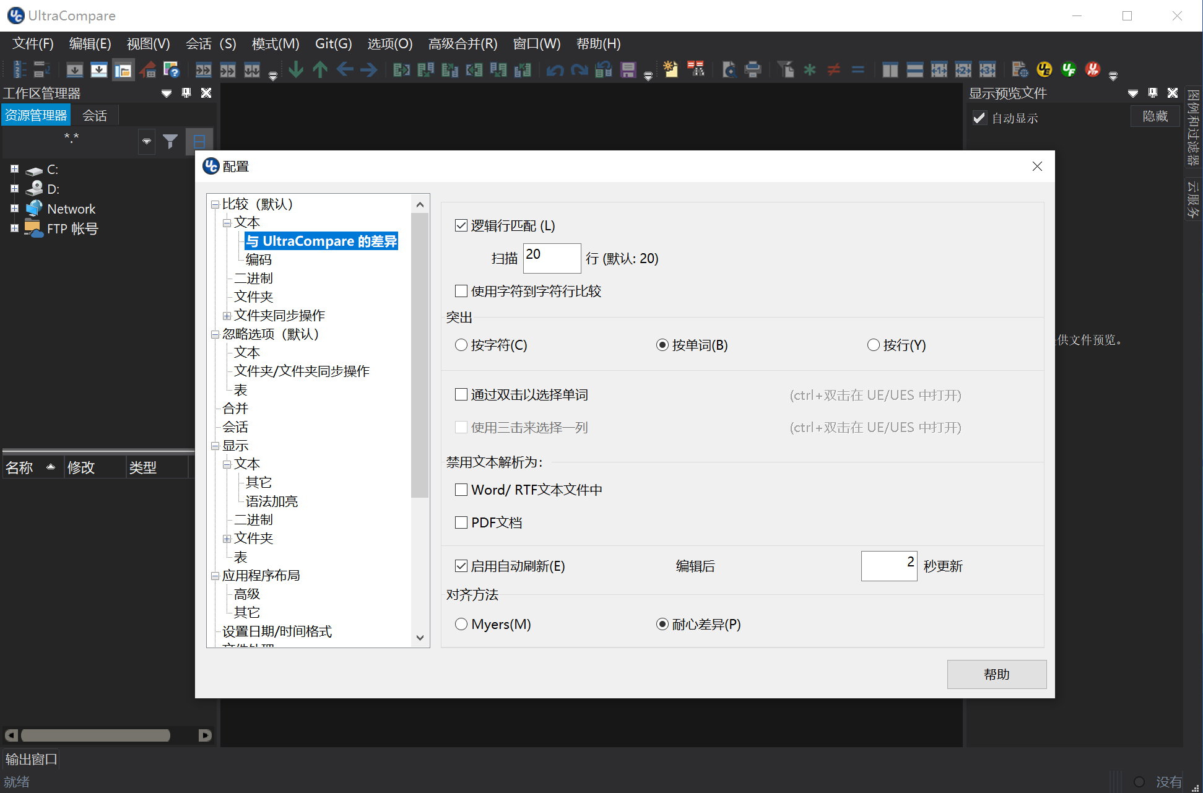The height and width of the screenshot is (793, 1203).
Task: Click the horizontal scrollbar in workspace panel
Action: 95,735
